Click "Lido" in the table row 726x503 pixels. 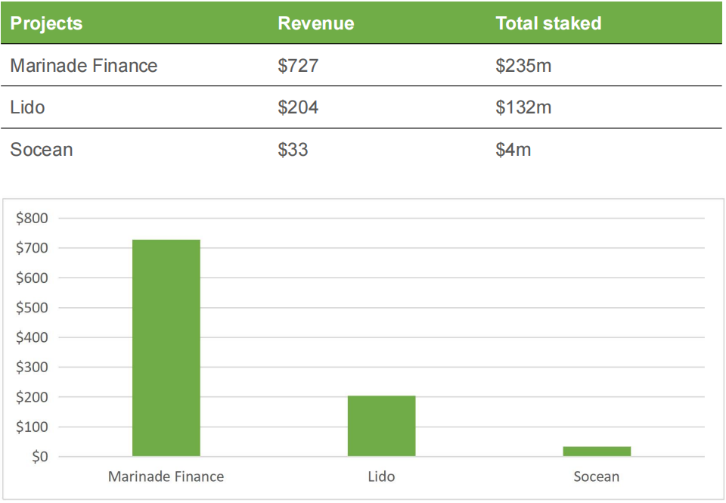28,107
